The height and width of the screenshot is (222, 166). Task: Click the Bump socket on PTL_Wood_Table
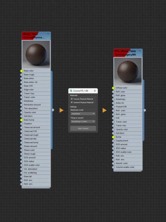[113, 137]
